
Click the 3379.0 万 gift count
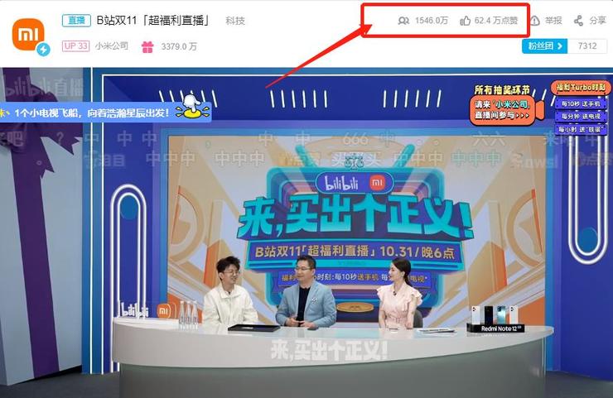(179, 47)
